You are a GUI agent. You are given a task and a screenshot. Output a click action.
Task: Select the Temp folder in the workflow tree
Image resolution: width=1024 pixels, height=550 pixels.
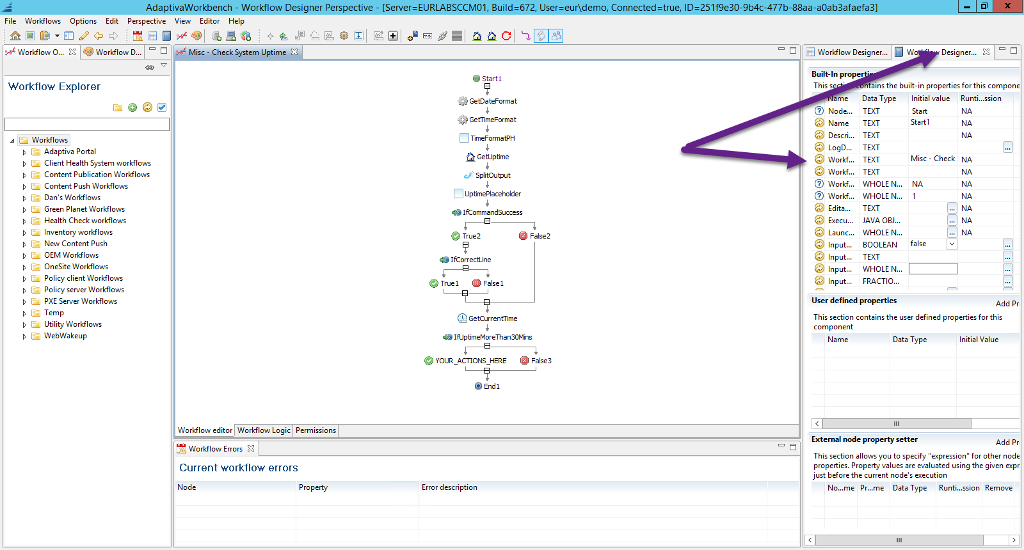(54, 313)
